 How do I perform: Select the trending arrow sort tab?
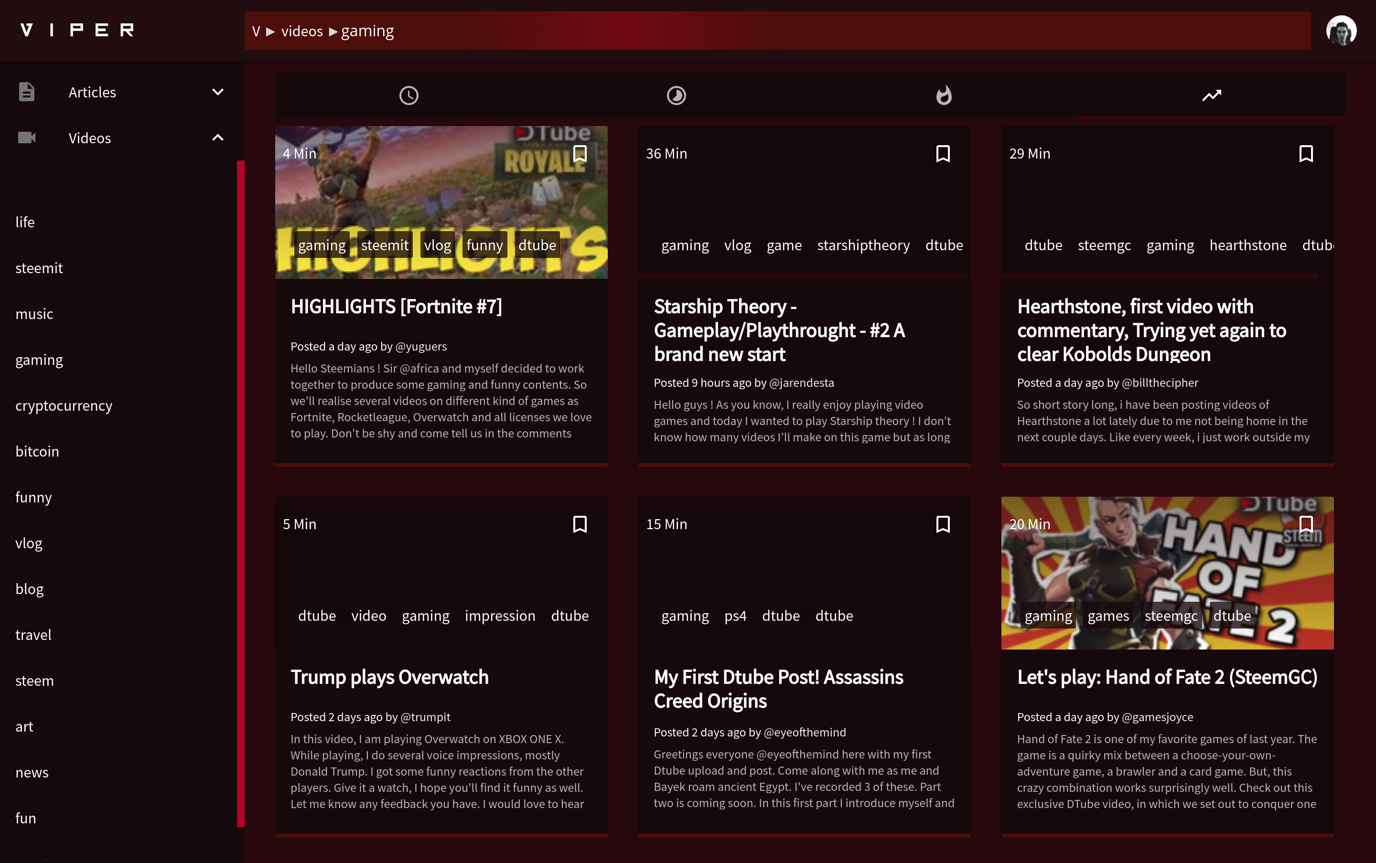tap(1211, 96)
